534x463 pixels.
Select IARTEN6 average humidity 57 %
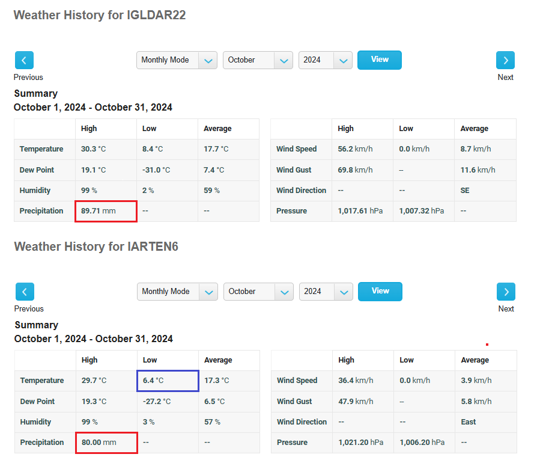click(x=212, y=422)
